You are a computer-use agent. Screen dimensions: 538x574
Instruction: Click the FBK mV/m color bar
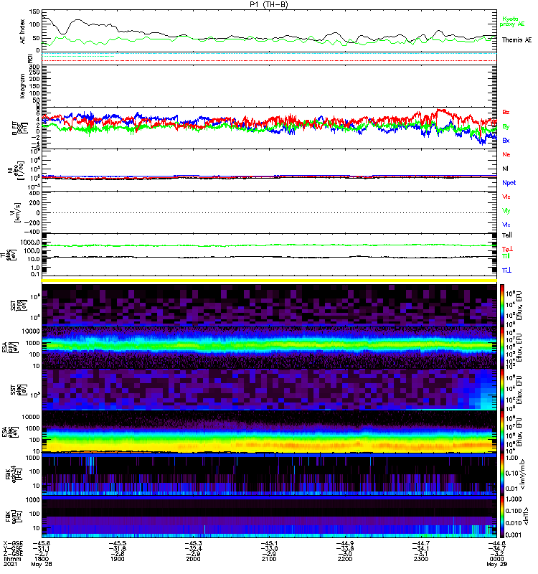(x=502, y=474)
